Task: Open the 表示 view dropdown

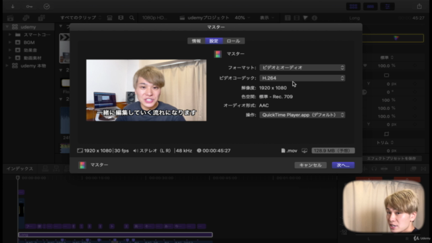Action: (x=267, y=18)
